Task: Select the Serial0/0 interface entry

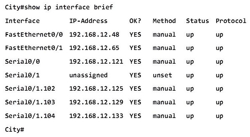Action: 22,61
